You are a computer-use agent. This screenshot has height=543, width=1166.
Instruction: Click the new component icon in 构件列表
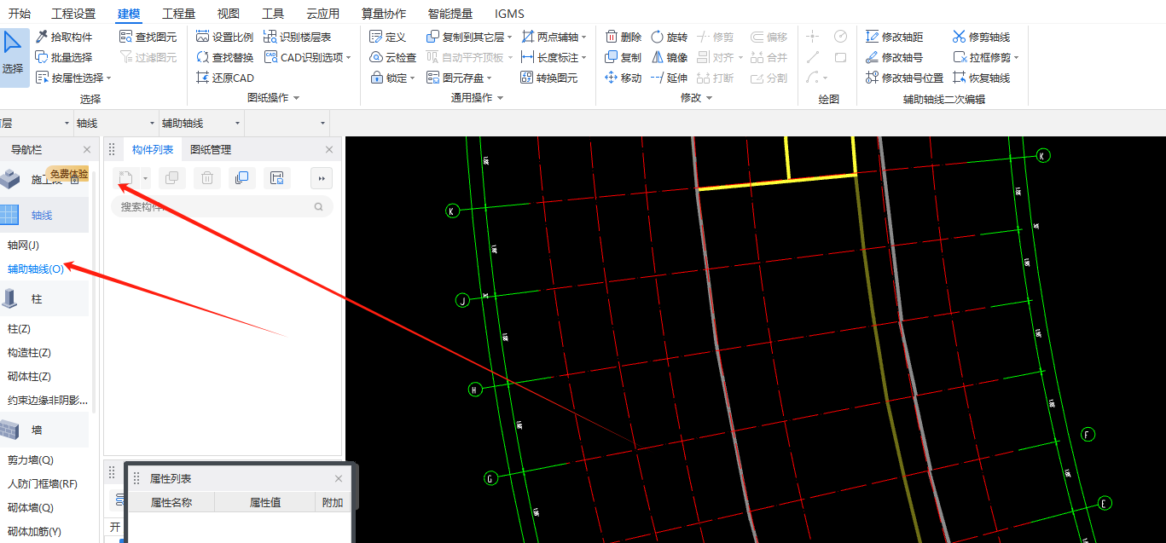pos(125,178)
